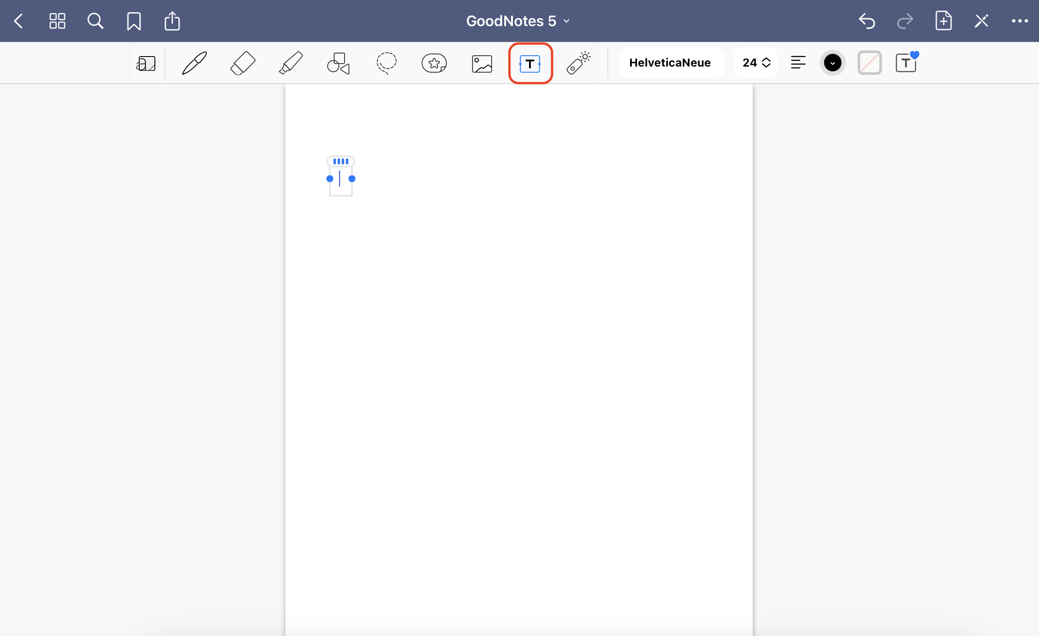This screenshot has height=636, width=1039.
Task: Open the black text color swatch
Action: pyautogui.click(x=832, y=63)
